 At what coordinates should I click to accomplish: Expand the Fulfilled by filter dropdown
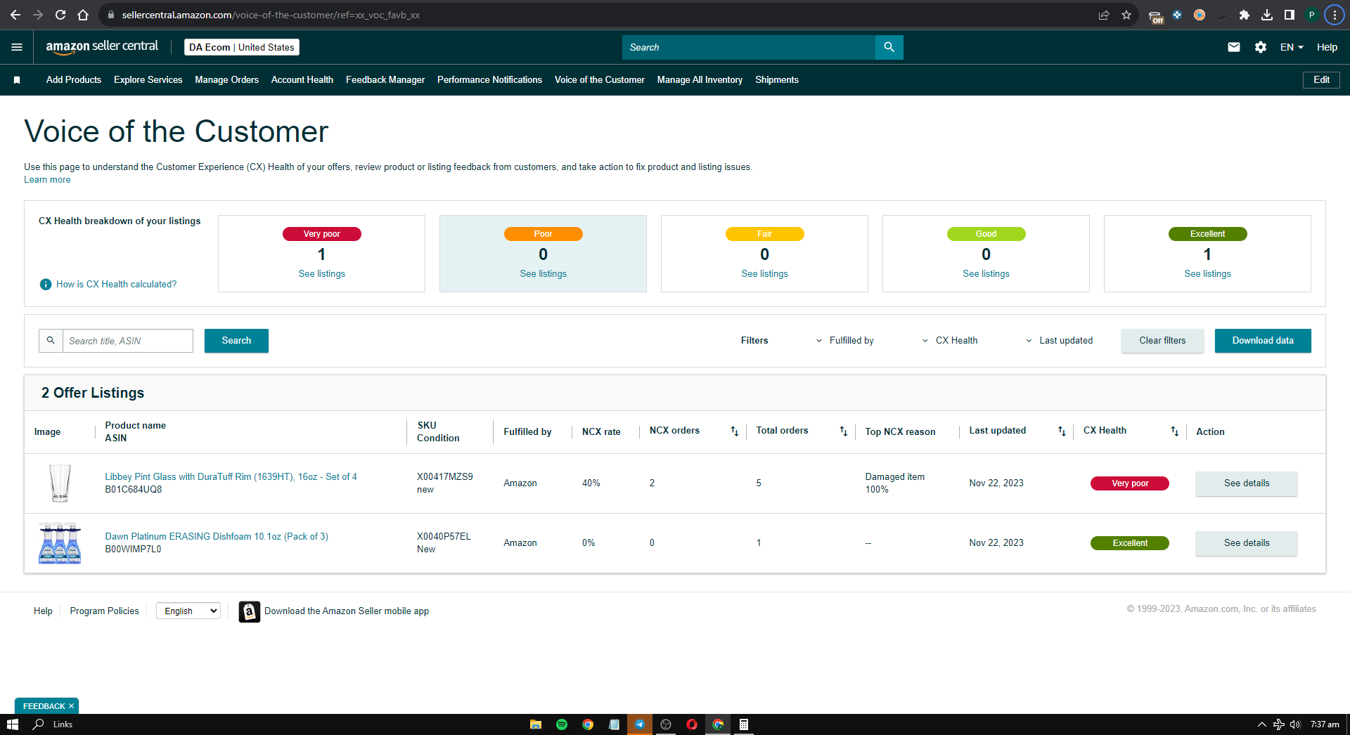click(x=845, y=341)
